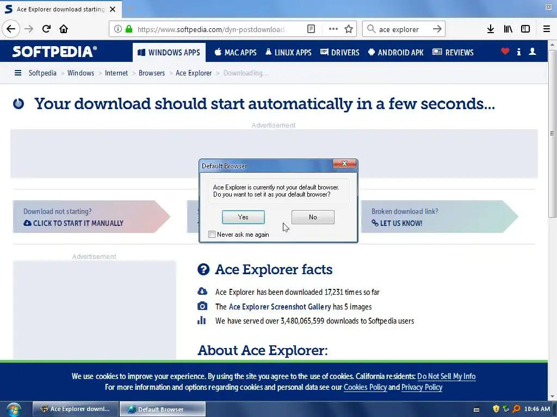This screenshot has height=417, width=557.
Task: Click the search go arrow
Action: pos(437,29)
